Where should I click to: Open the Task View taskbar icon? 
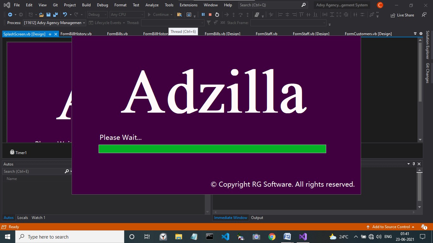[147, 237]
